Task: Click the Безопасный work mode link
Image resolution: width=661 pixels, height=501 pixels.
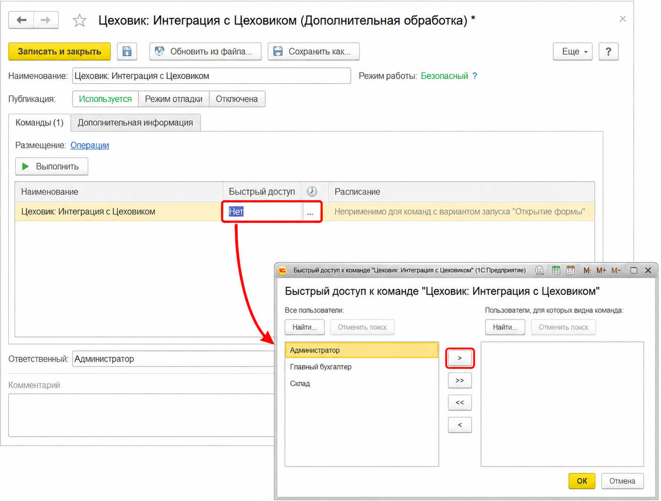Action: 444,76
